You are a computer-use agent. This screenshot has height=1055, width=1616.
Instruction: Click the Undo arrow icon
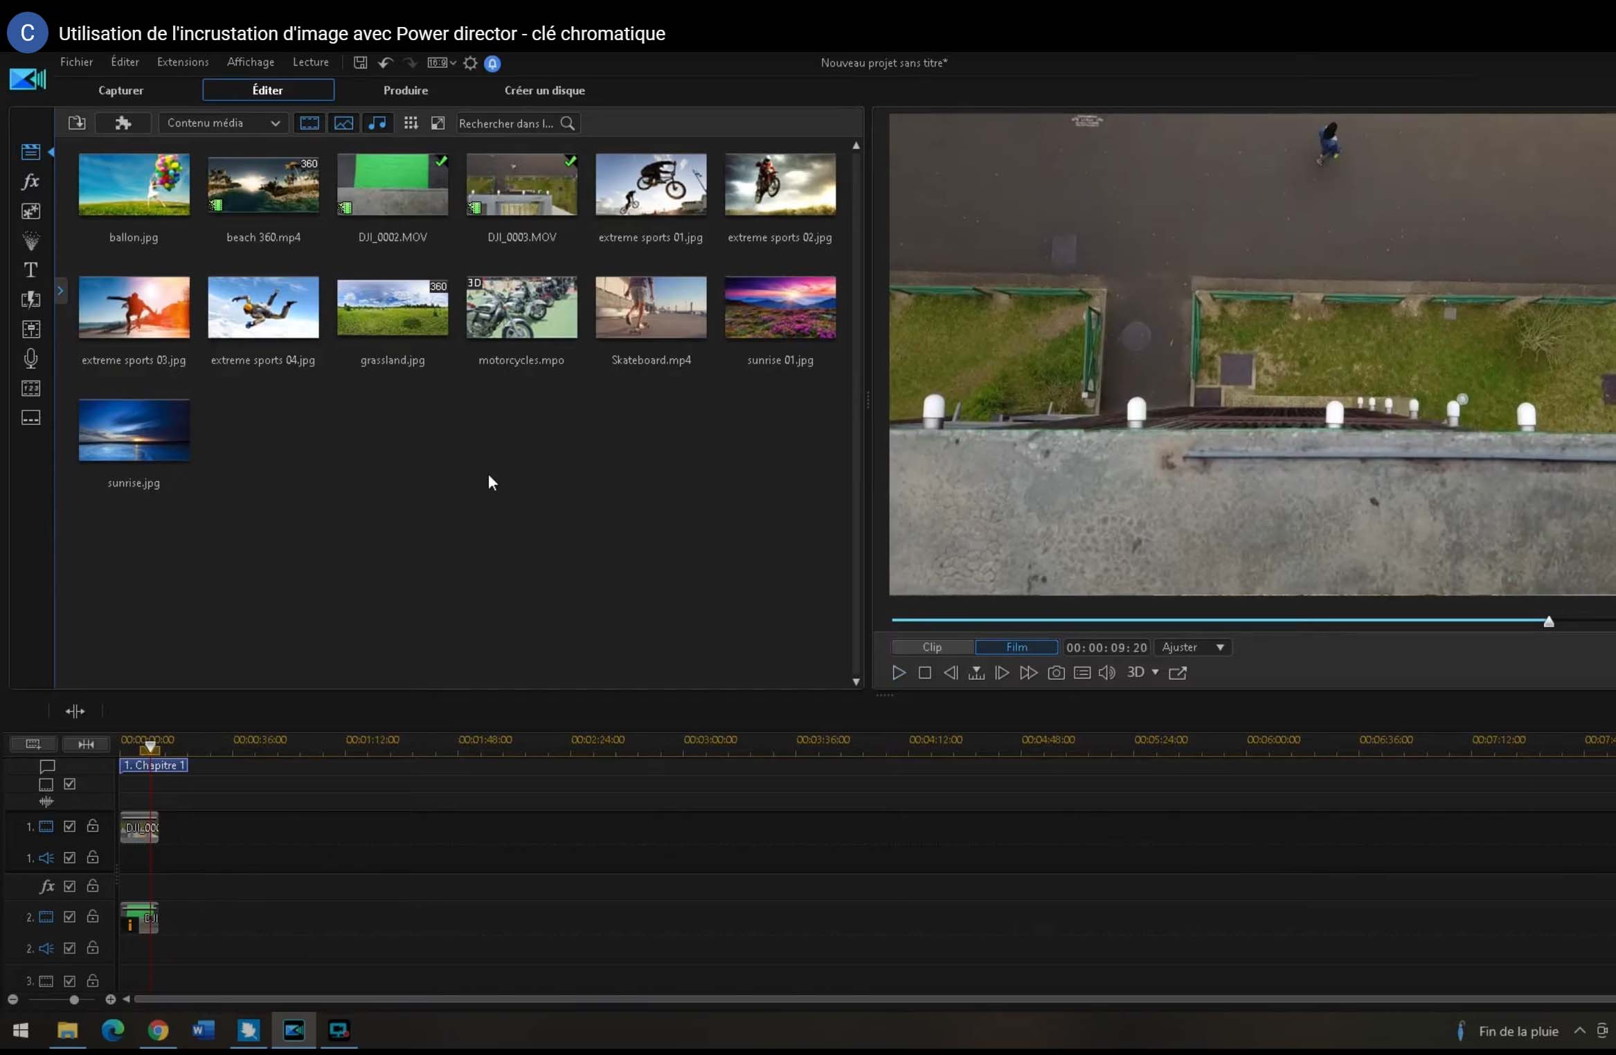click(x=386, y=63)
